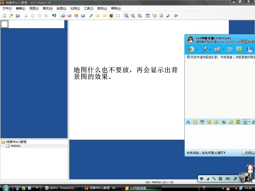Start Playtest with green play arrow
The width and height of the screenshot is (255, 191).
(176, 16)
